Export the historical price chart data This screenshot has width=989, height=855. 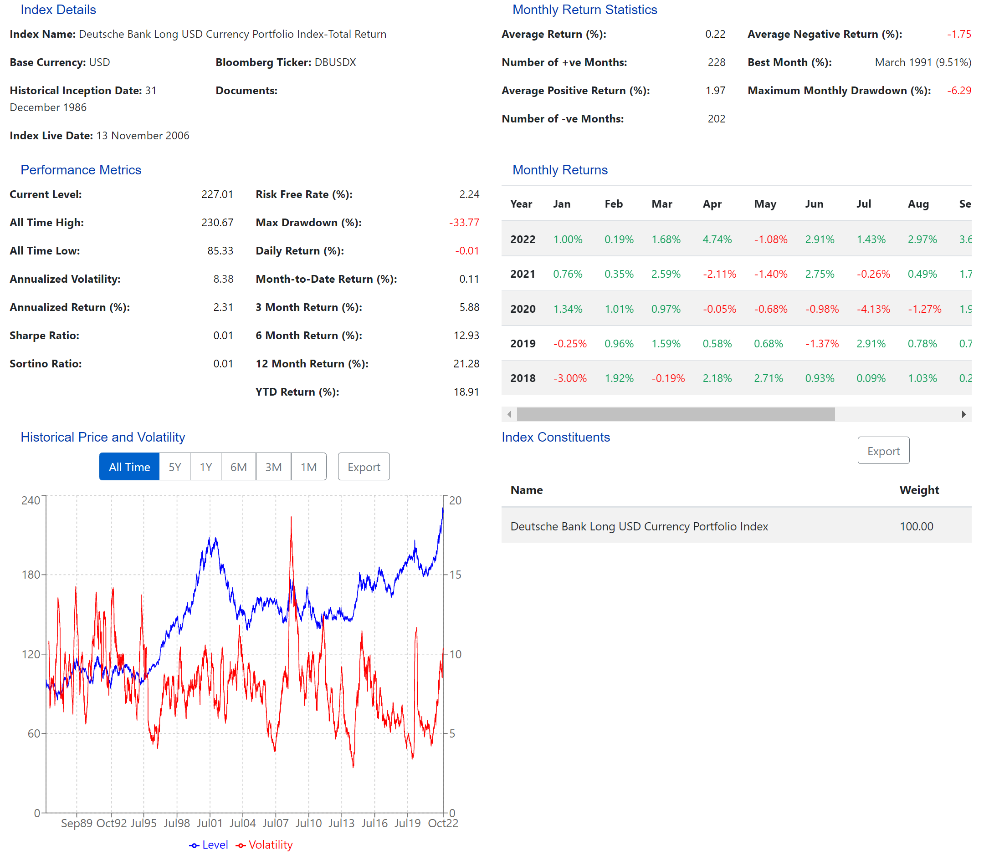click(363, 467)
